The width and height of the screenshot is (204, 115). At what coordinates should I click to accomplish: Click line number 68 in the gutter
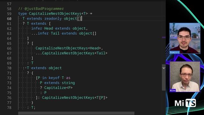point(9,58)
